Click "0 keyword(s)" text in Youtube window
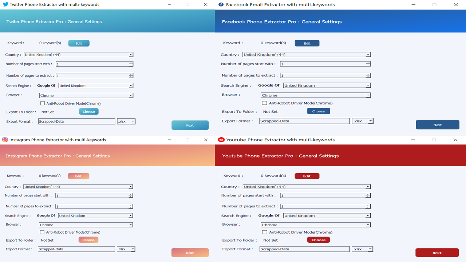 273,176
